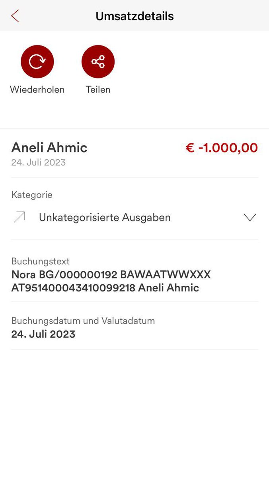Click the diagonal arrow category icon
This screenshot has height=479, width=269.
[x=19, y=217]
